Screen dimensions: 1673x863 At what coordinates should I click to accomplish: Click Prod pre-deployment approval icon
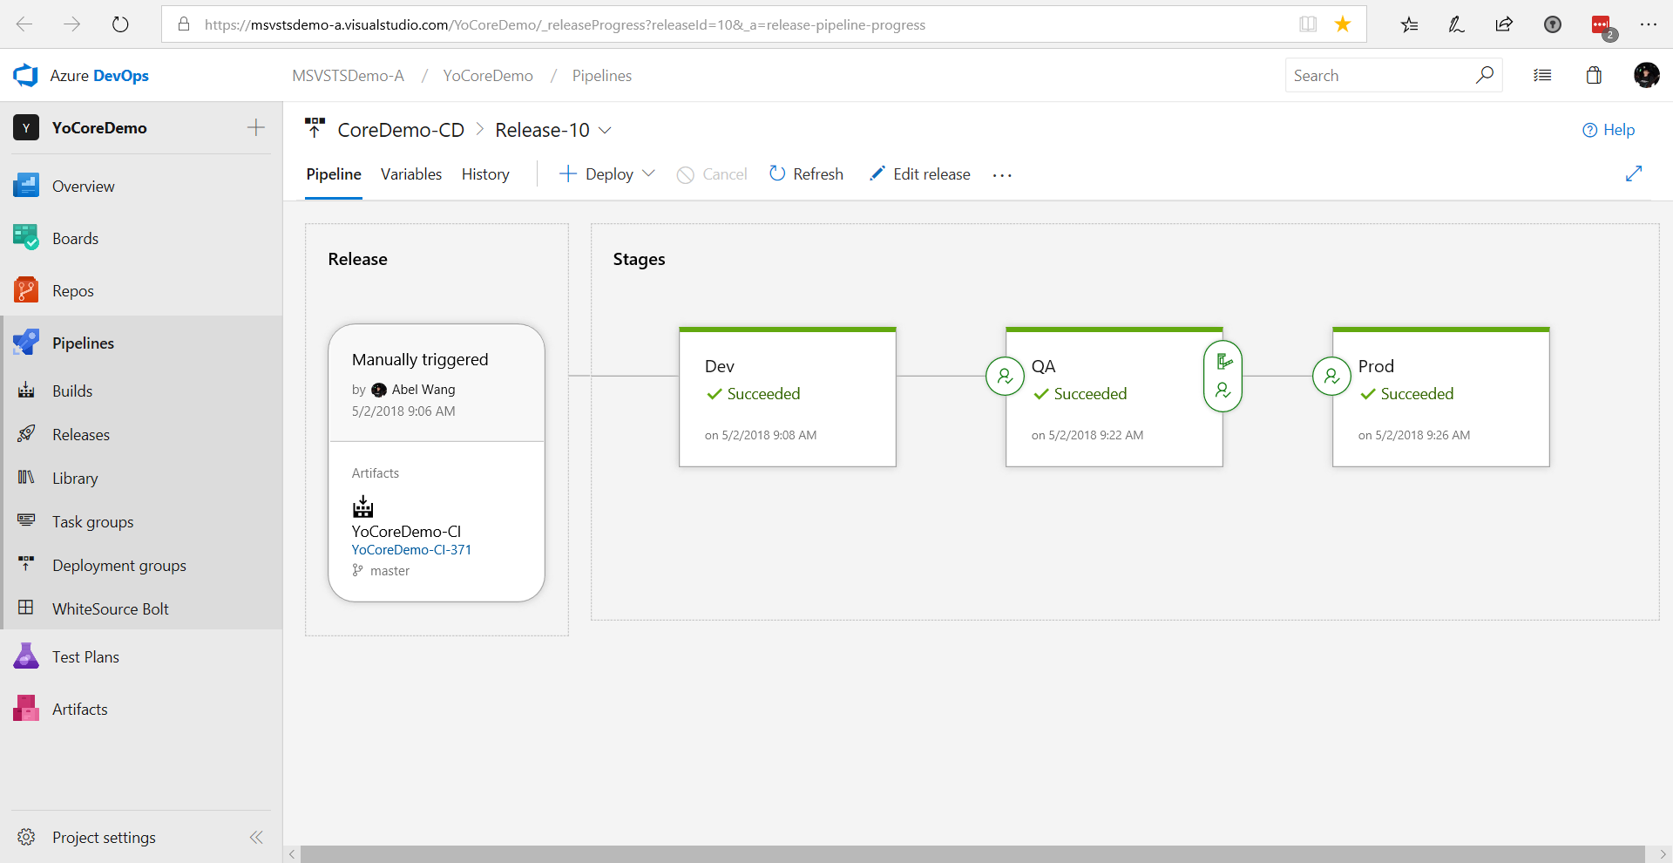(1331, 377)
